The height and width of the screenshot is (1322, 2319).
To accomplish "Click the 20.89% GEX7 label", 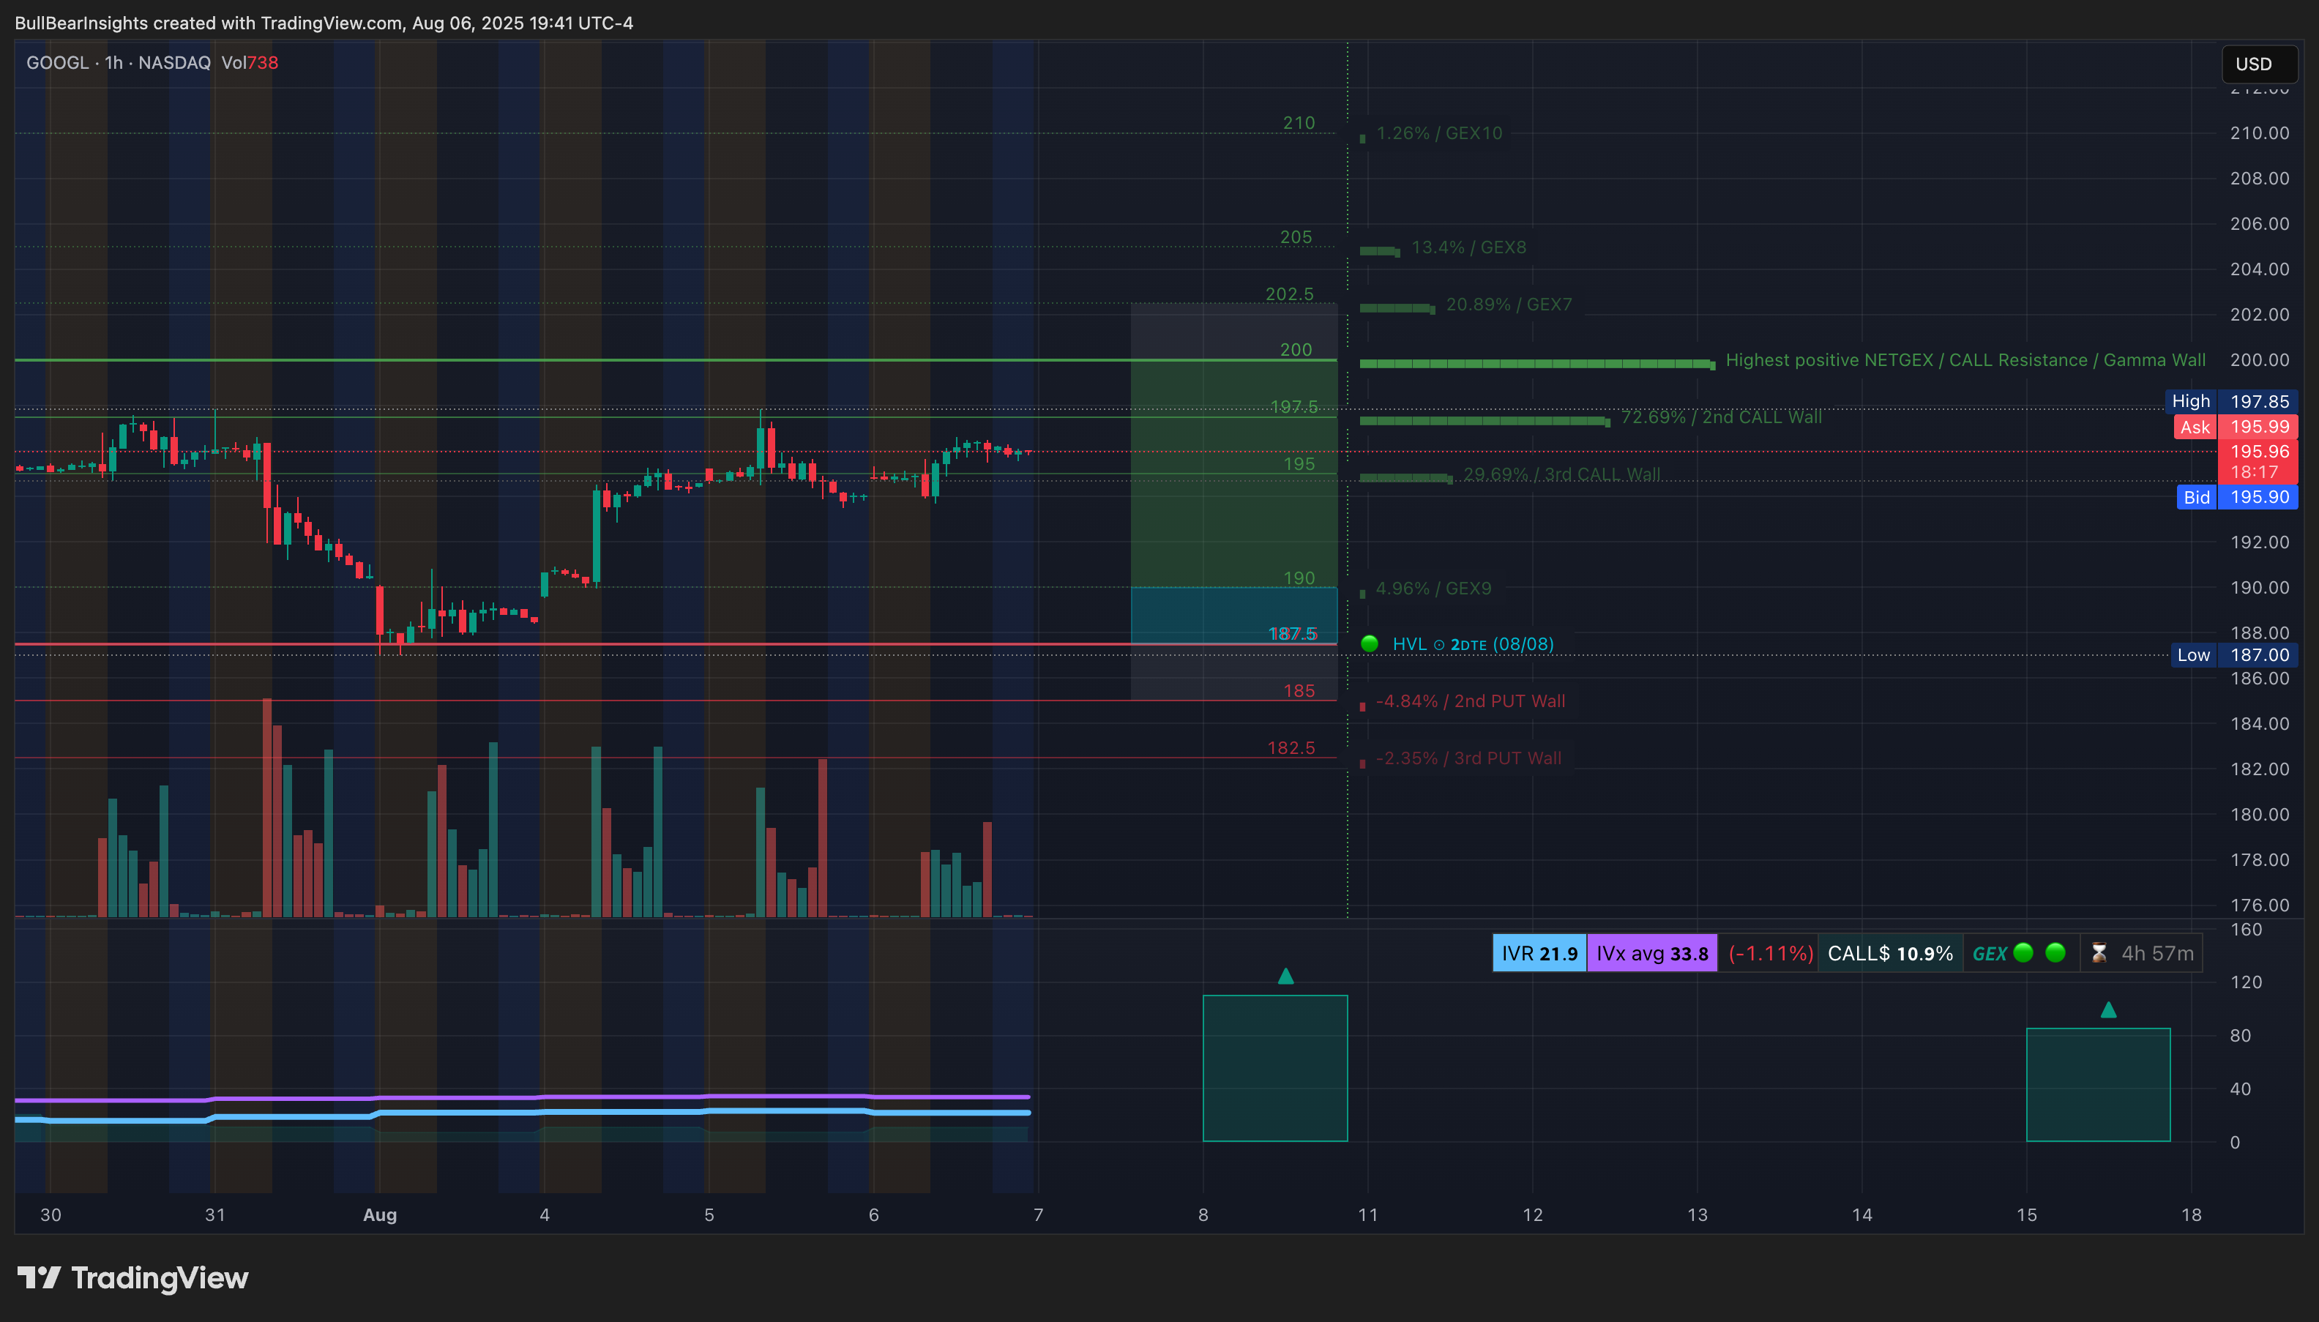I will click(1509, 305).
